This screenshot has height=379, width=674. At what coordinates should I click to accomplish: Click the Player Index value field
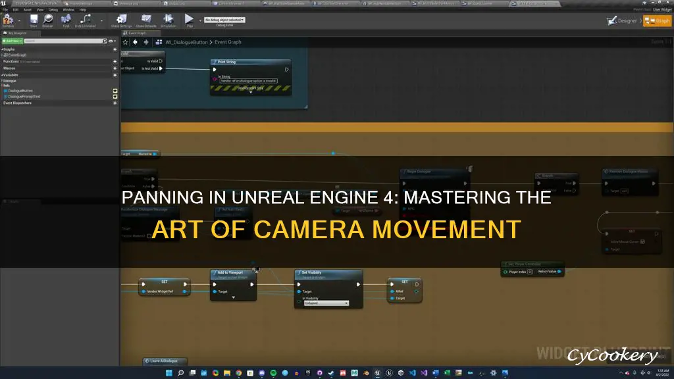[530, 272]
